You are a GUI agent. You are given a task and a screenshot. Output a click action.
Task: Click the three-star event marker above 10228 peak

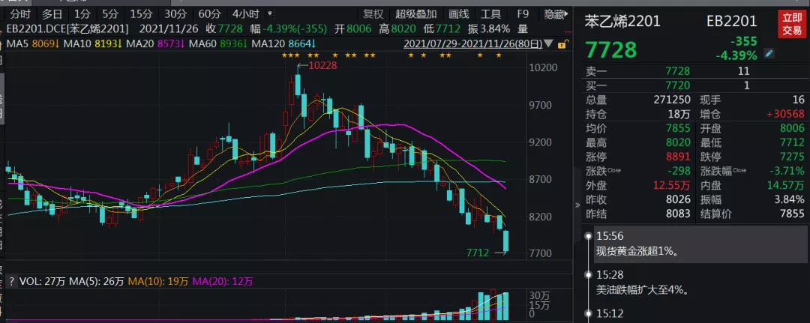coord(290,55)
